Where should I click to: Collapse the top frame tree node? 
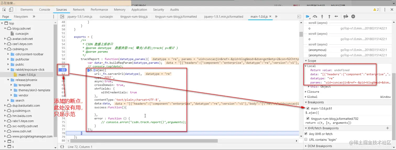click(x=2, y=23)
